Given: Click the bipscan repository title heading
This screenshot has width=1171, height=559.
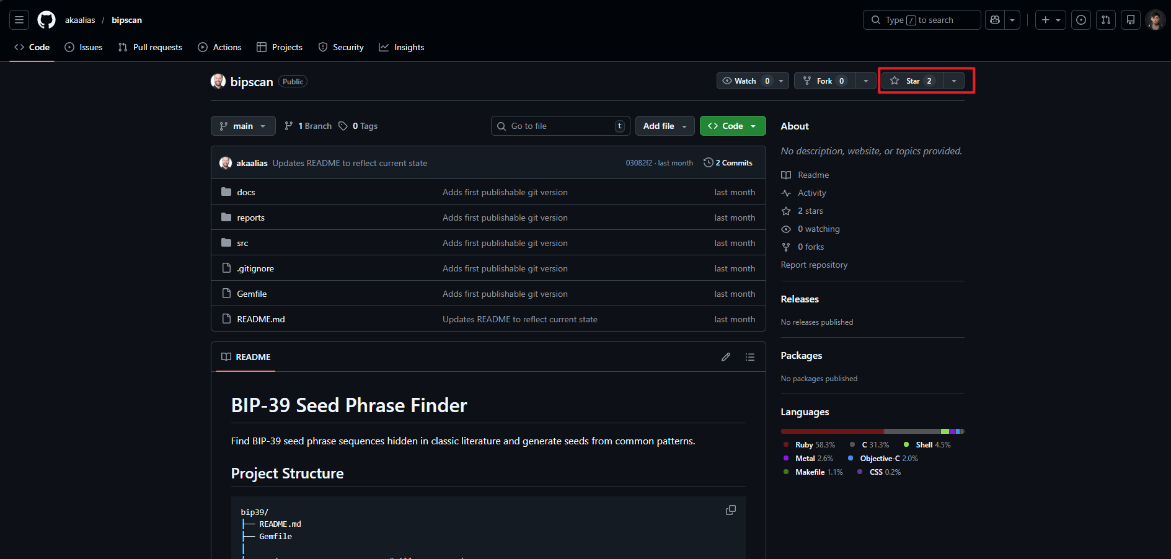Looking at the screenshot, I should (252, 82).
